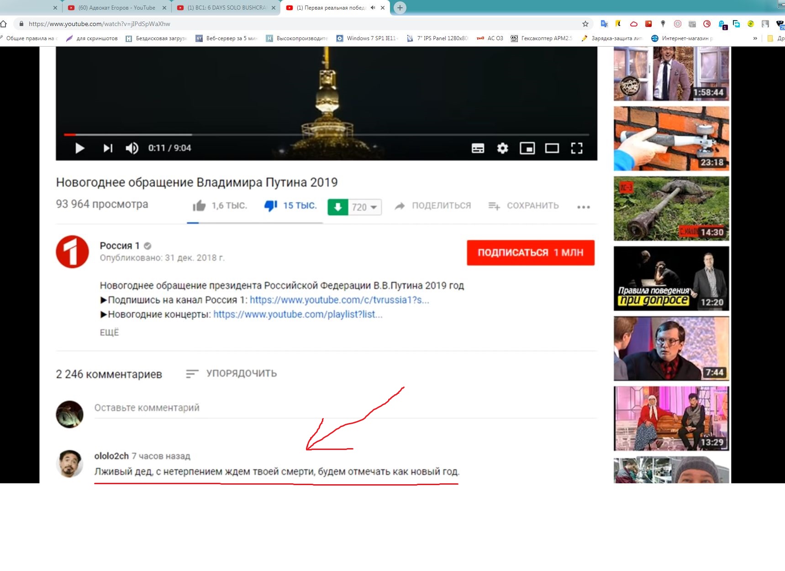Toggle theater mode in the player
The width and height of the screenshot is (785, 571).
click(552, 148)
